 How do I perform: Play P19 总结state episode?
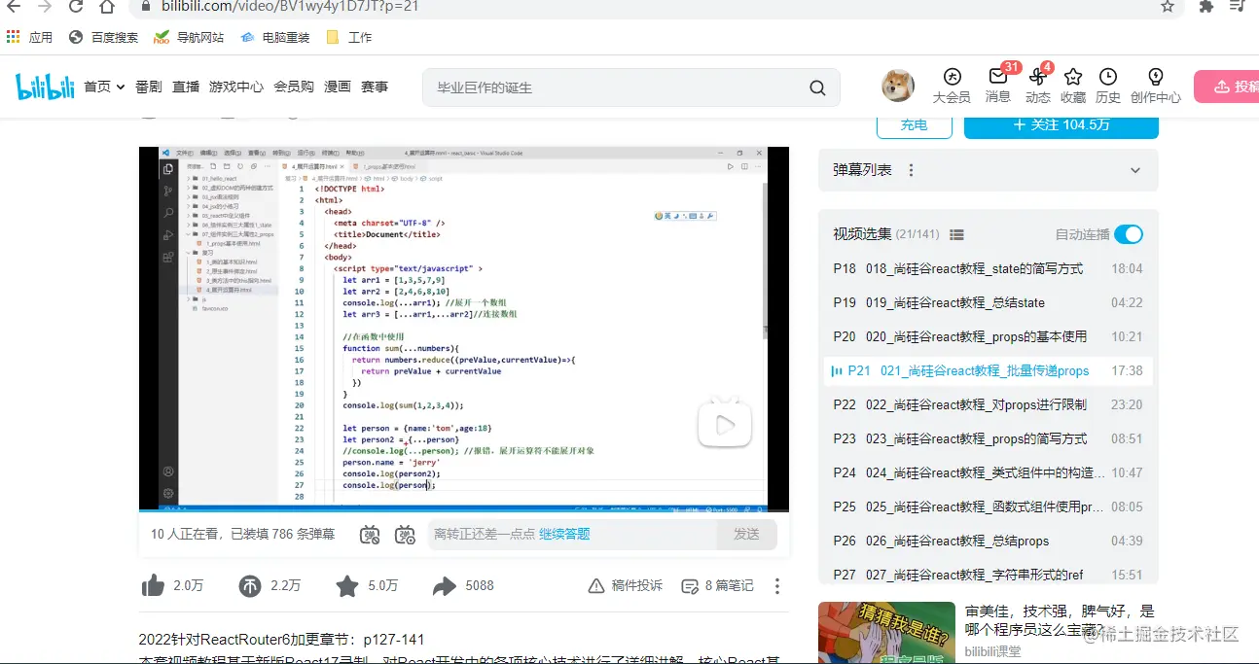988,302
